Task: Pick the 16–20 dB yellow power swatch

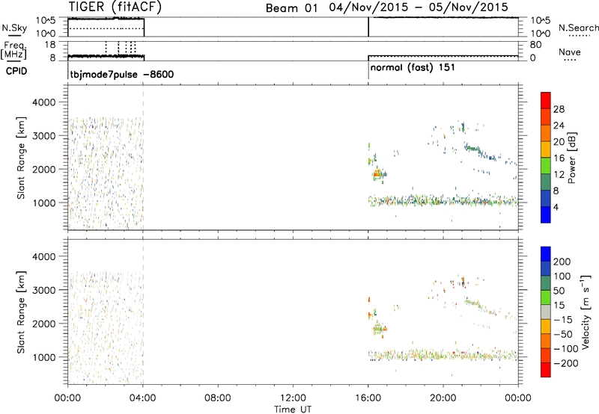Action: (546, 149)
